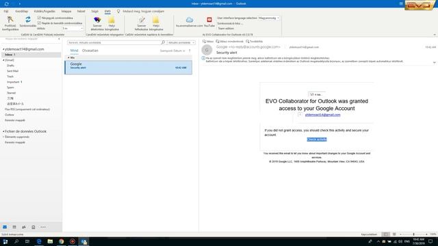Image resolution: width=438 pixels, height=246 pixels.
Task: Switch to Mail view in navigation bar
Action: (x=5, y=227)
